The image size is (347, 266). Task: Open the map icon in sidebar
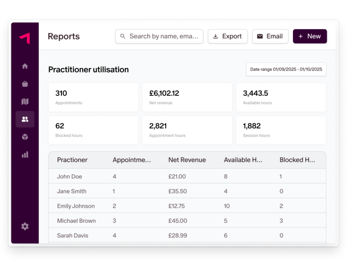(25, 101)
